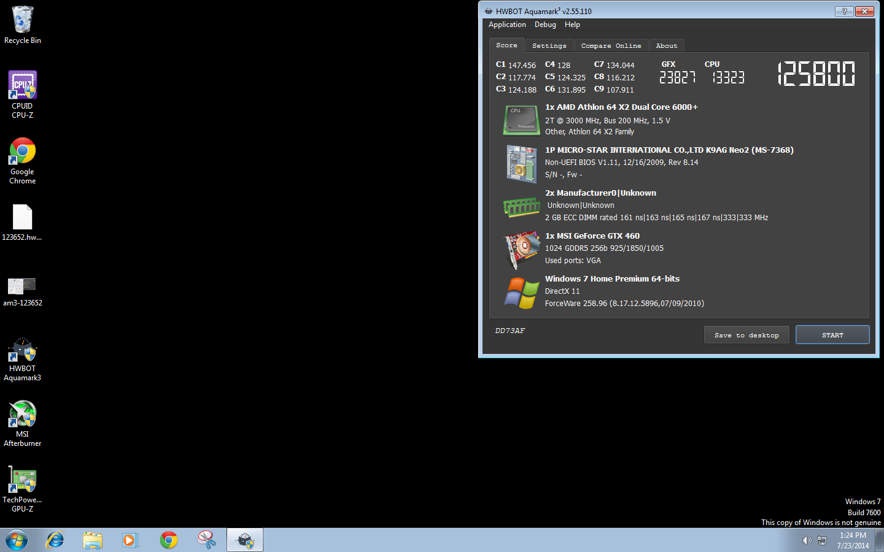Open the Snipping Tool taskbar icon
Viewport: 884px width, 552px height.
click(x=207, y=540)
